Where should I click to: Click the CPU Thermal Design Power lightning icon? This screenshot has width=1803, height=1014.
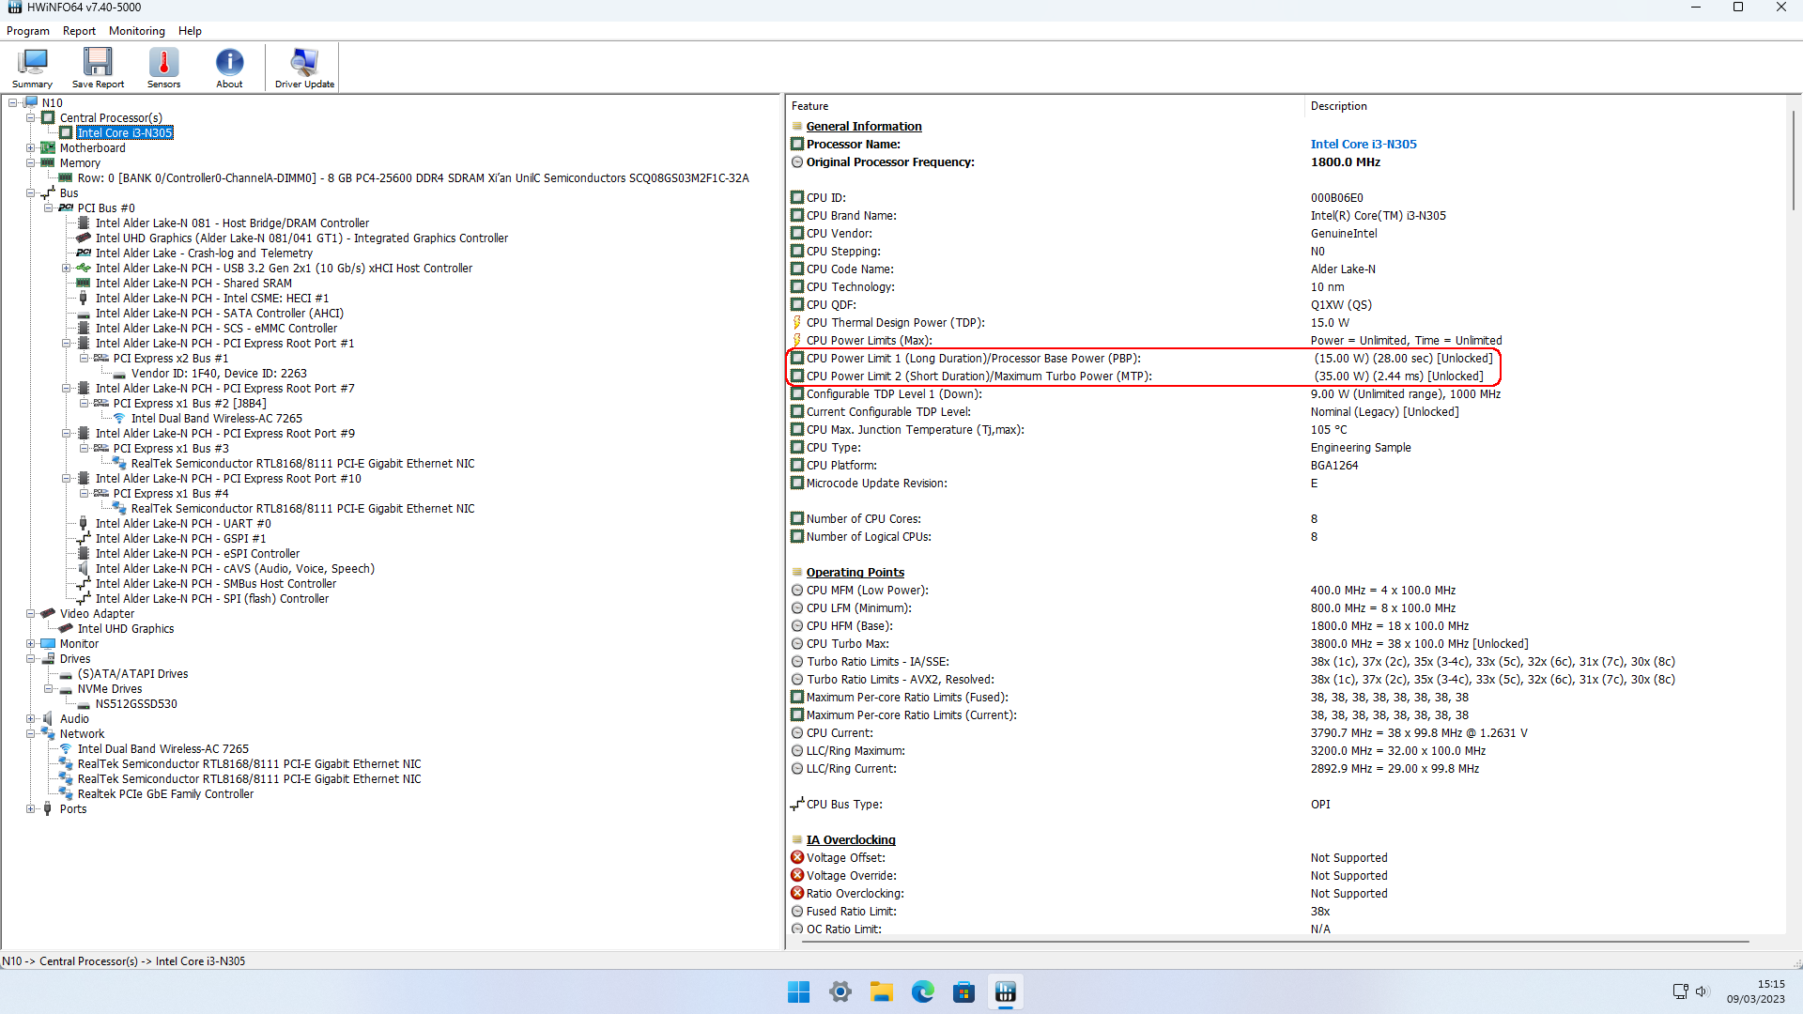(x=797, y=323)
